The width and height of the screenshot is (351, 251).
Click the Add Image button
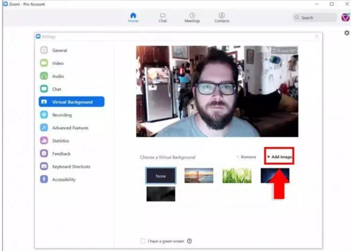279,157
